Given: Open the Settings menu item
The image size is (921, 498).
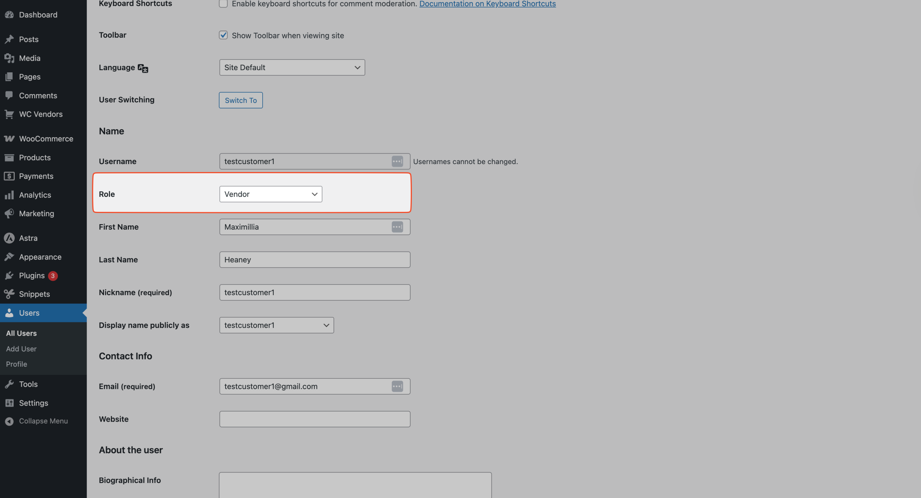Looking at the screenshot, I should coord(43,403).
